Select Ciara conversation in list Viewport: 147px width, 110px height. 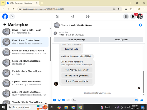pyautogui.click(x=25, y=42)
